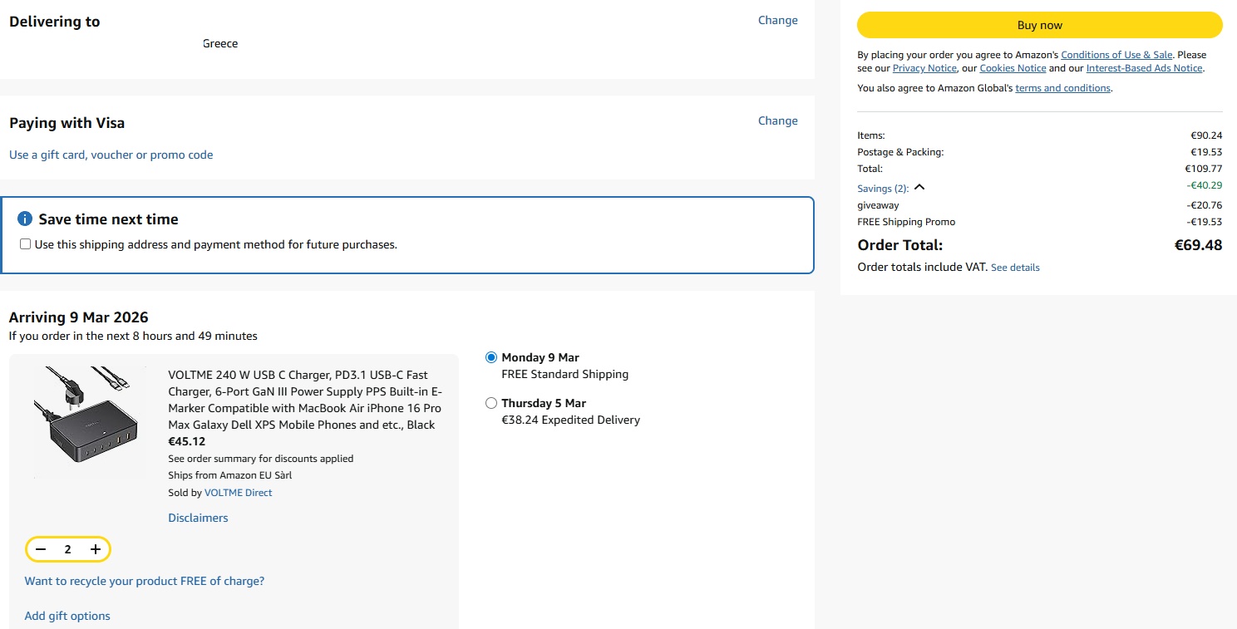Click the Savings amount -€40.29
Viewport: 1237px width, 629px height.
[1205, 185]
